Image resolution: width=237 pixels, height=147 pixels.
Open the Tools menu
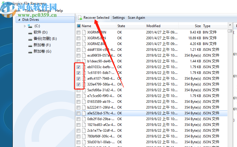point(29,11)
